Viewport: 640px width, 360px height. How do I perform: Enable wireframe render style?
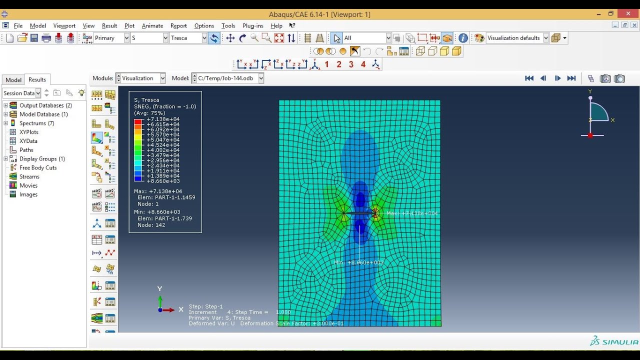point(420,51)
